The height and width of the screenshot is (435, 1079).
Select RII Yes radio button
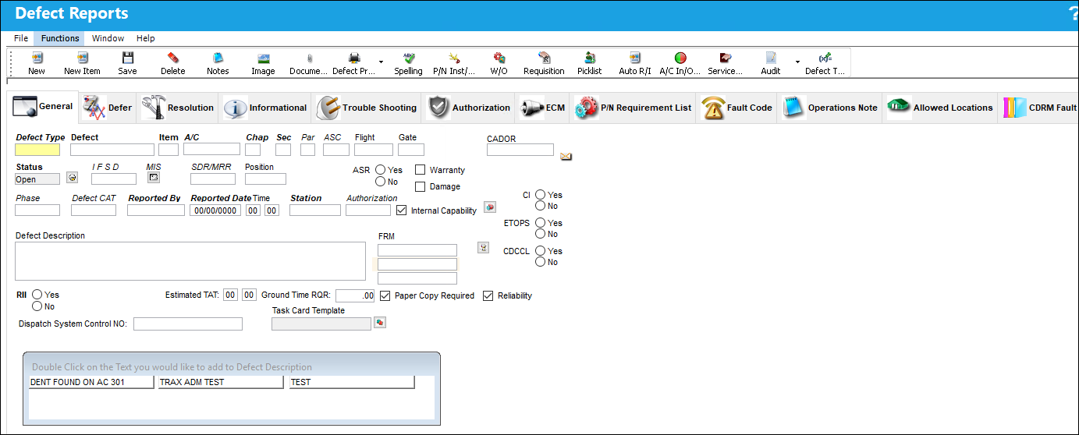[37, 295]
